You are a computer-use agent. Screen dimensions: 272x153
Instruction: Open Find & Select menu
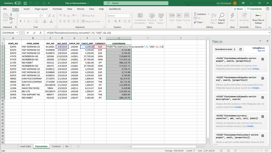click(222, 19)
